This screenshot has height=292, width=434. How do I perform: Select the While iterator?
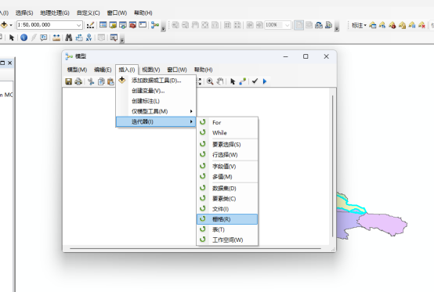coord(227,133)
